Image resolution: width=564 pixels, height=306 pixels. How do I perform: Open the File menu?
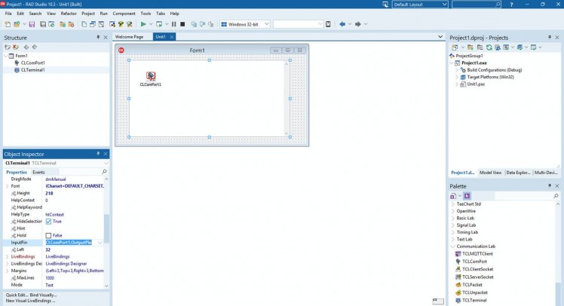pos(8,14)
